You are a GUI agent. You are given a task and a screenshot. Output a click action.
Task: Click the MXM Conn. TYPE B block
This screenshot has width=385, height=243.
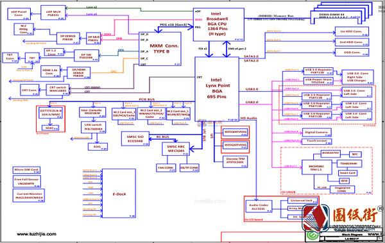(x=160, y=49)
